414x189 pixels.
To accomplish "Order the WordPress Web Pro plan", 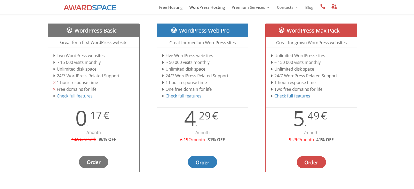I will (x=202, y=162).
